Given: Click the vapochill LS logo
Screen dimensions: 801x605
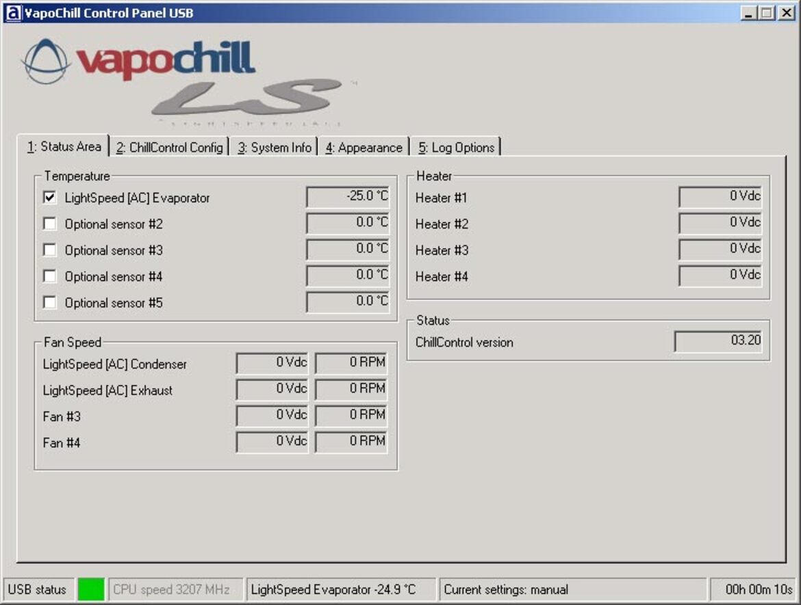Looking at the screenshot, I should click(x=189, y=81).
